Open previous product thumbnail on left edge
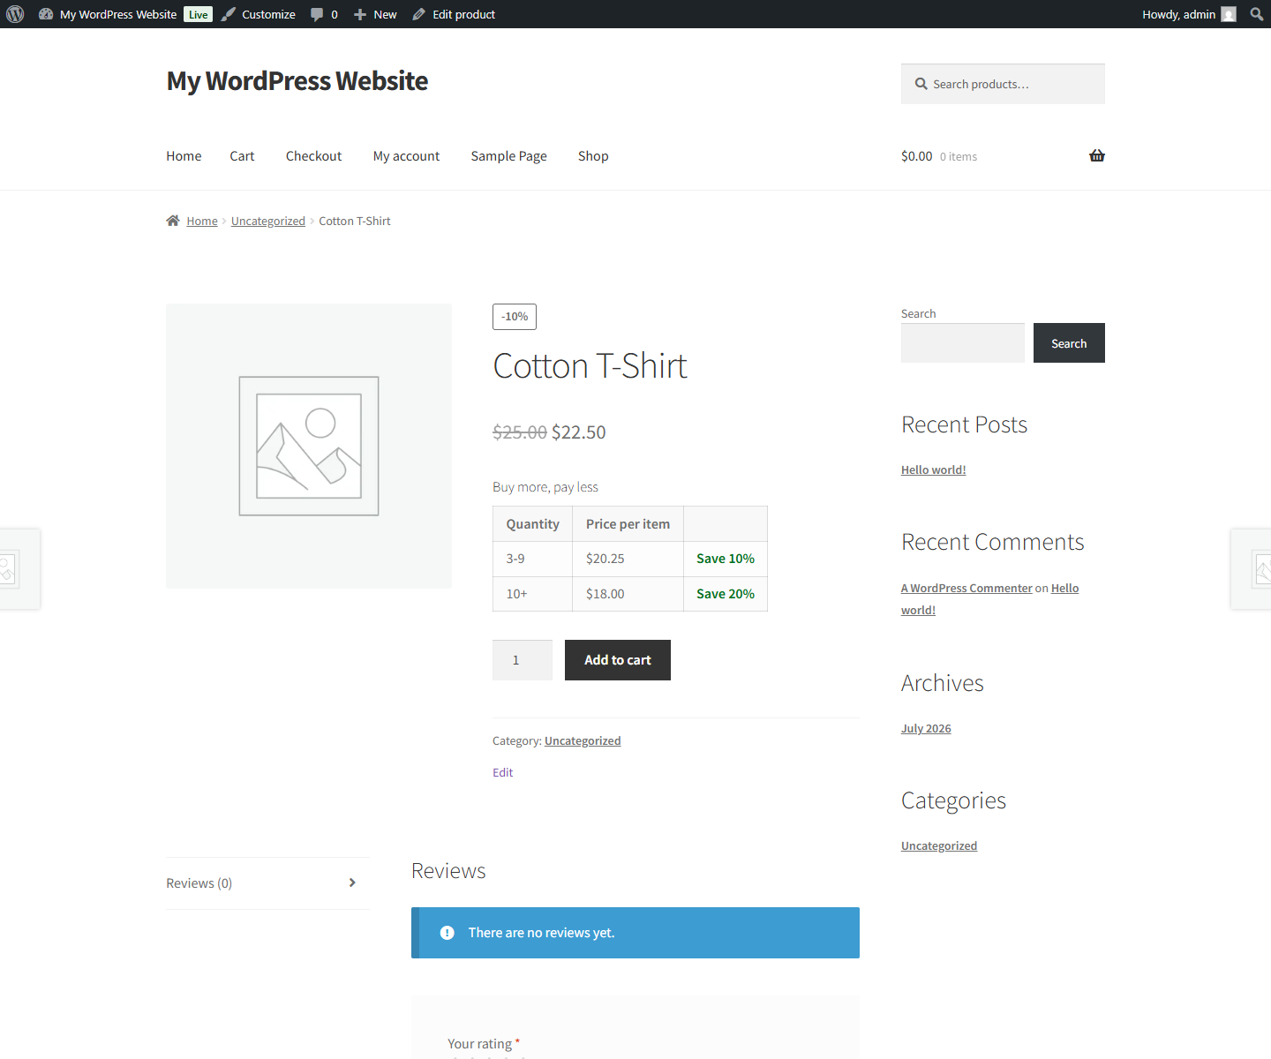 [x=19, y=569]
